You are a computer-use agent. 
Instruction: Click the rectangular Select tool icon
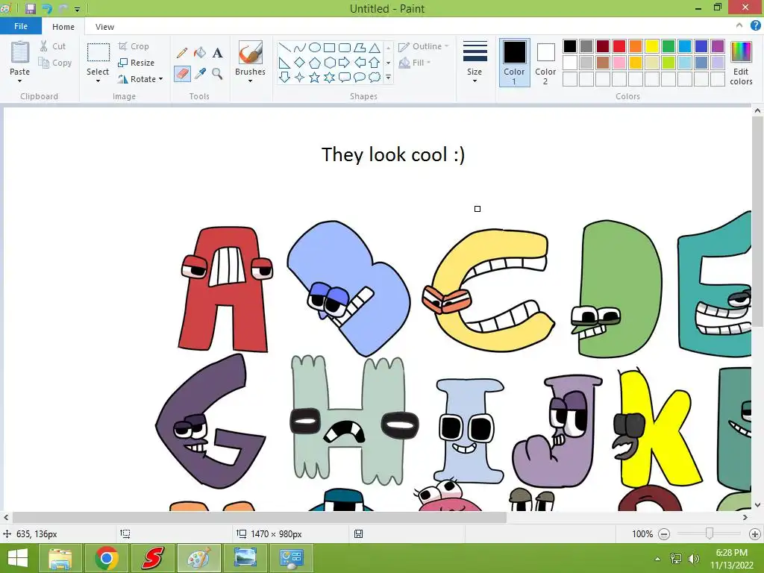tap(98, 52)
